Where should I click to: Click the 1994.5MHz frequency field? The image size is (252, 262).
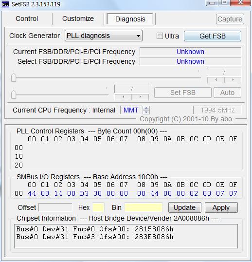(x=217, y=110)
